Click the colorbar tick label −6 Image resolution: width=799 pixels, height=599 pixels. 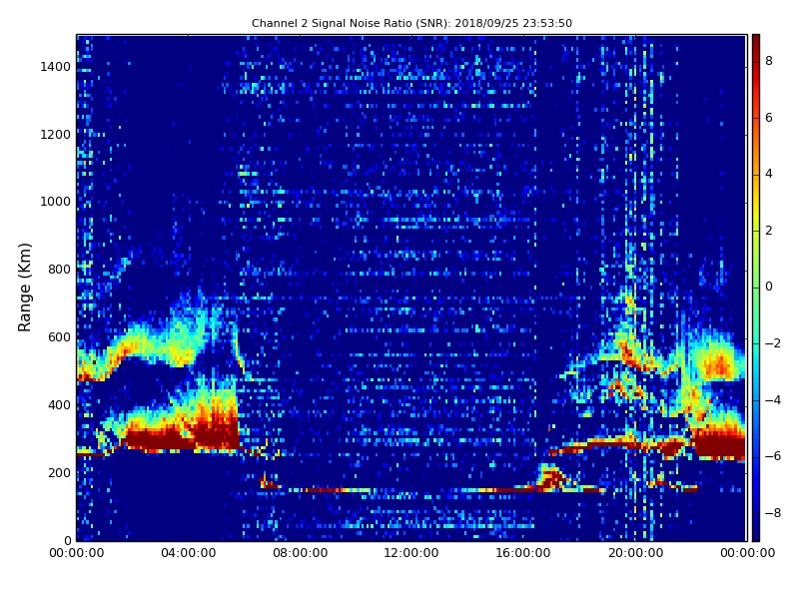click(x=773, y=456)
